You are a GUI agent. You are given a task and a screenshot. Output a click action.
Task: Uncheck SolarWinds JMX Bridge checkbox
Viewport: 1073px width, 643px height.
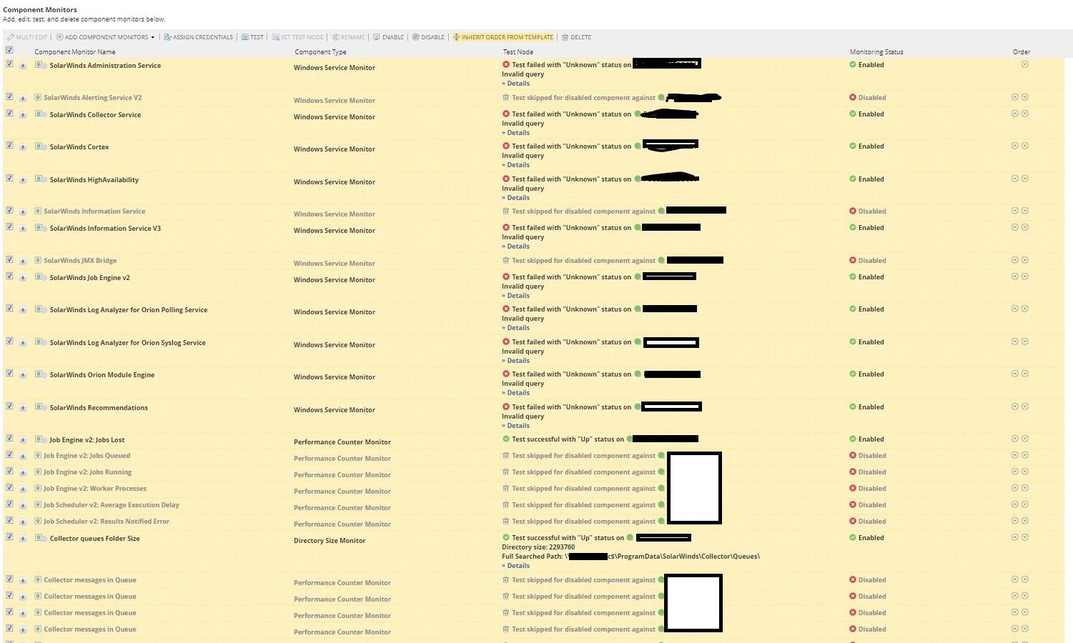pos(9,259)
